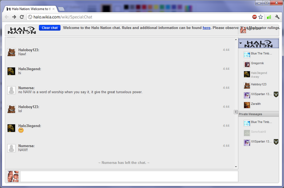
Task: Click the Haloboy123 username on 'lol' message
Action: click(x=28, y=107)
